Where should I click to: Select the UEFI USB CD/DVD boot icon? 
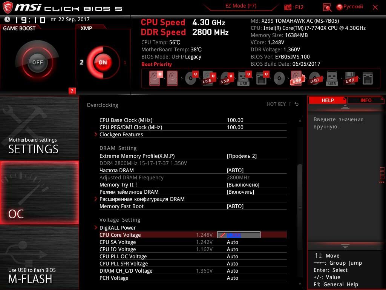click(x=226, y=78)
